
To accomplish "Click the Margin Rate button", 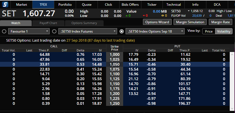I will point(220,22).
